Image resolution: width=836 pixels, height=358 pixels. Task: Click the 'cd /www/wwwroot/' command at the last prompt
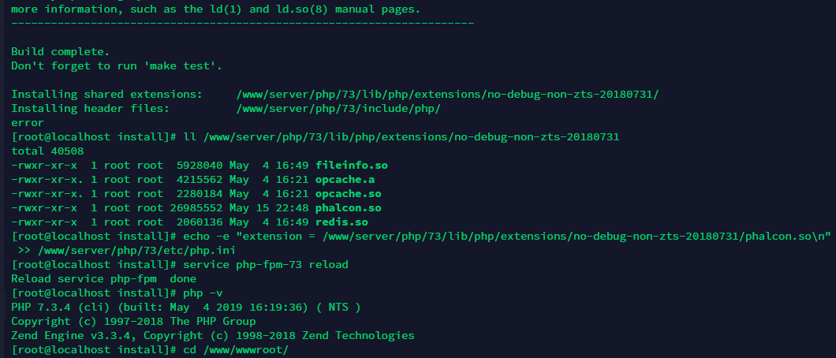[x=236, y=350]
